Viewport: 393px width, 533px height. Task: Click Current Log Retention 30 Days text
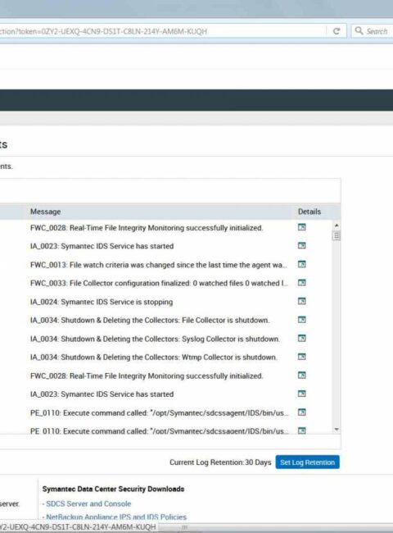click(220, 462)
